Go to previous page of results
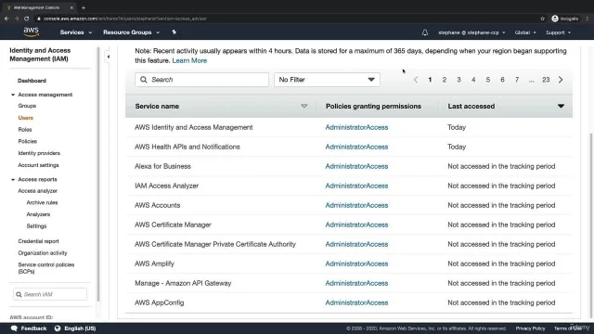Viewport: 594px width, 334px height. pyautogui.click(x=416, y=80)
